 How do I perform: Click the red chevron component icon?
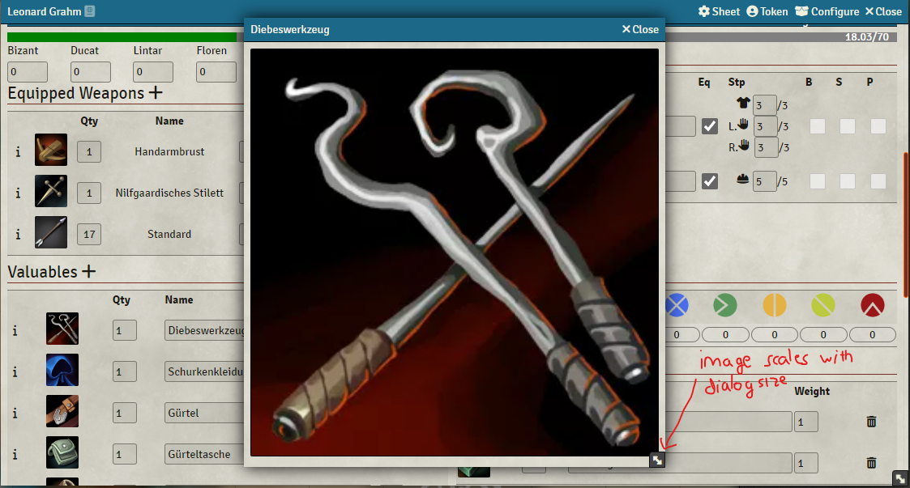(x=872, y=305)
